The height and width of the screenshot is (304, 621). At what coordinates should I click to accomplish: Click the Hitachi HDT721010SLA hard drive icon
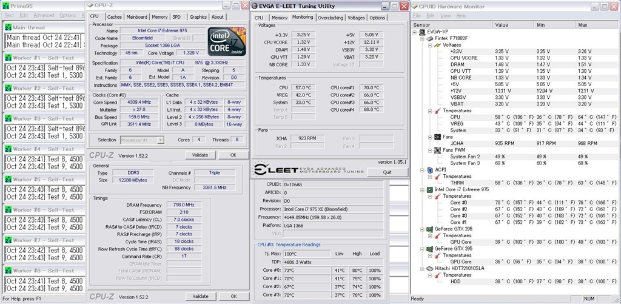pos(430,268)
